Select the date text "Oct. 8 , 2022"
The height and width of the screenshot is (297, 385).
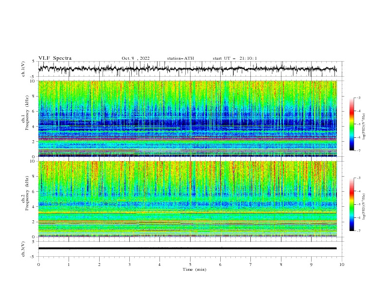click(136, 58)
